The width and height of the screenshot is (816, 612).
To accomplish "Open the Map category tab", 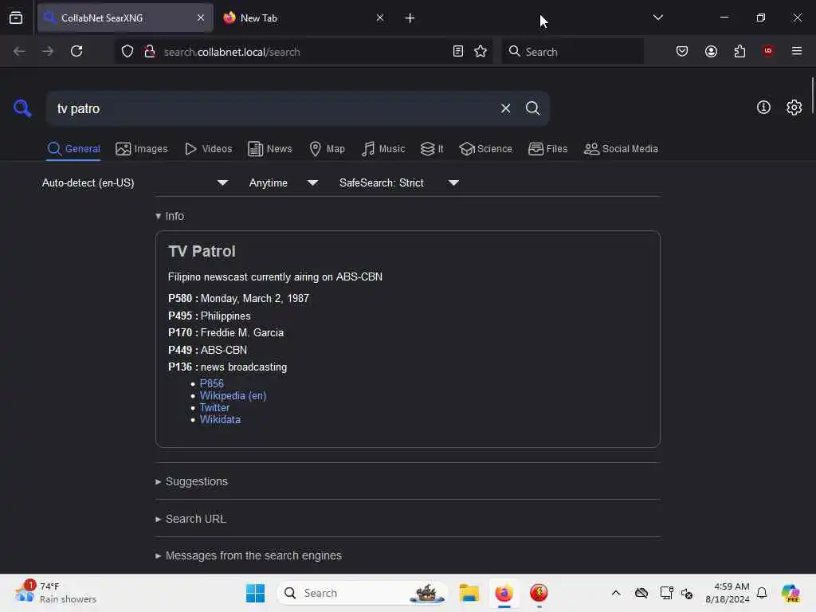I will [x=327, y=149].
